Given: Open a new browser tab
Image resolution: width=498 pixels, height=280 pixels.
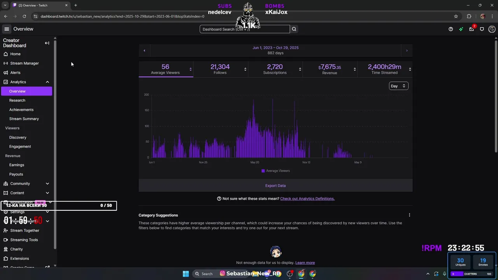Looking at the screenshot, I should pos(75,5).
